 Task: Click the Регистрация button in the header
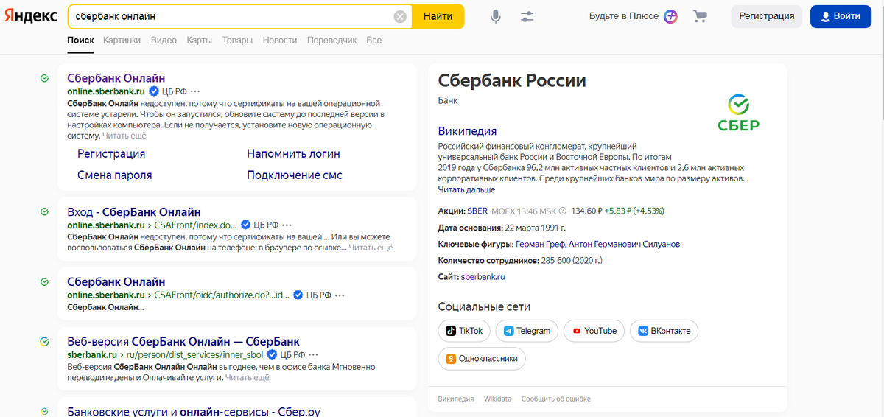click(767, 16)
